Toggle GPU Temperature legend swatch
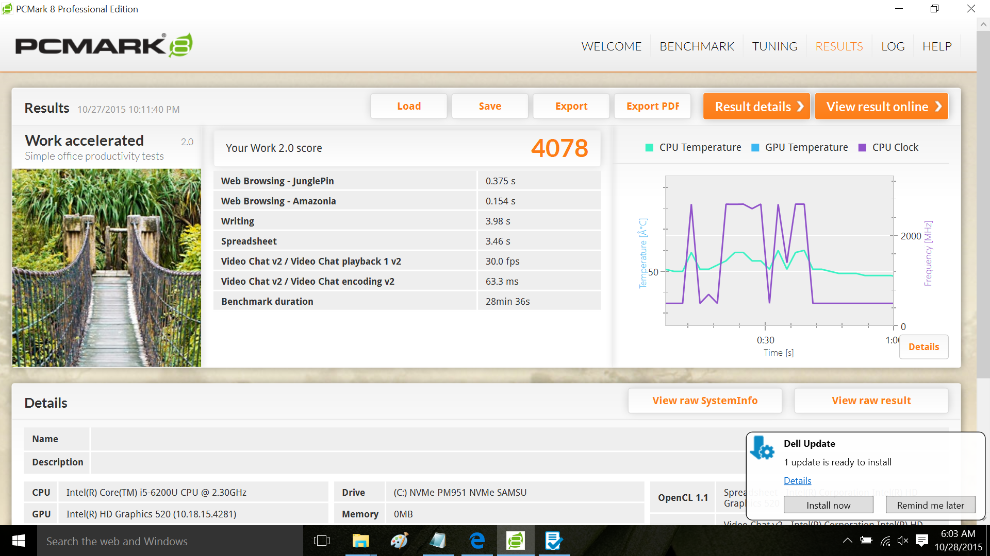The width and height of the screenshot is (990, 556). coord(755,148)
